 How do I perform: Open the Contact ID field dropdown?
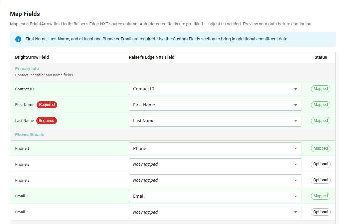[215, 89]
